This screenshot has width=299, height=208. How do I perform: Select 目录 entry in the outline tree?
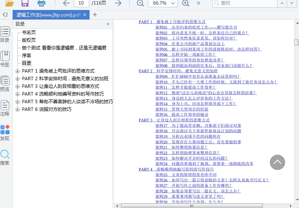click(x=27, y=63)
